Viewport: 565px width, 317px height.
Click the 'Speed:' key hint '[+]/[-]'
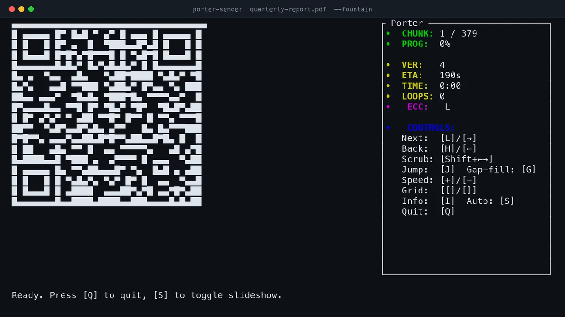[459, 180]
